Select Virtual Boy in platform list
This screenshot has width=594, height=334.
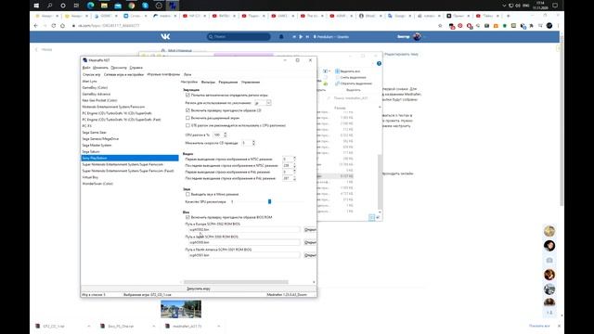[130, 177]
